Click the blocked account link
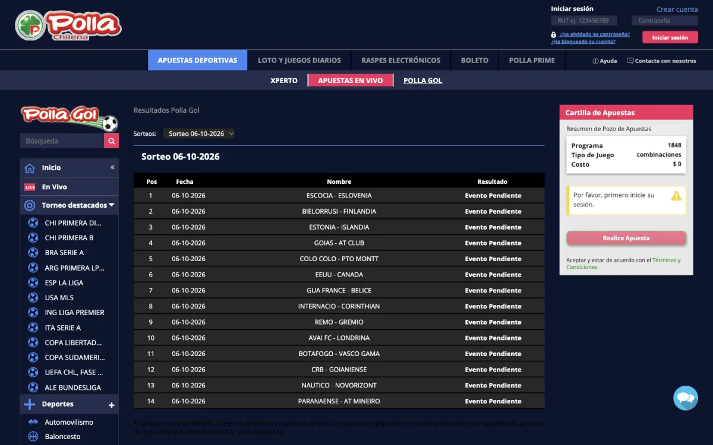The height and width of the screenshot is (445, 713). pyautogui.click(x=583, y=42)
